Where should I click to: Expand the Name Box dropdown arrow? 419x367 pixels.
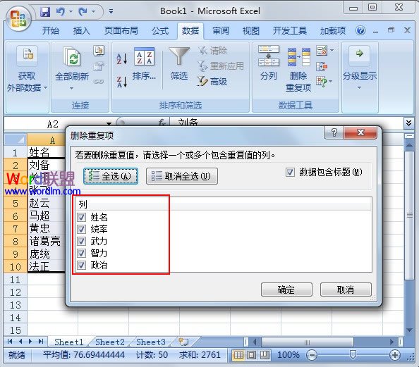(x=109, y=123)
